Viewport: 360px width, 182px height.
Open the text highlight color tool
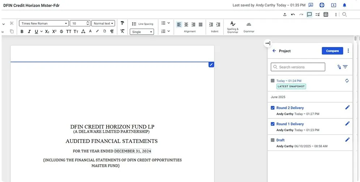click(x=97, y=31)
